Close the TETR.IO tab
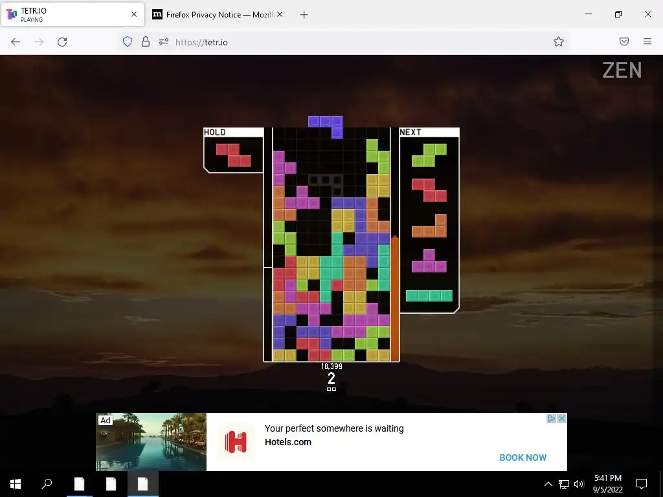This screenshot has width=663, height=497. click(134, 14)
